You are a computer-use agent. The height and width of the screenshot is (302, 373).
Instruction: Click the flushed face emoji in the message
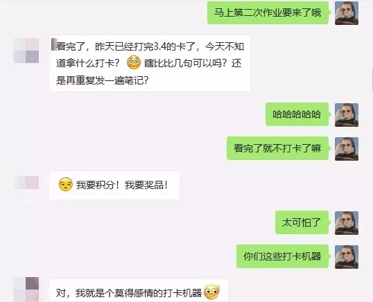(x=134, y=62)
